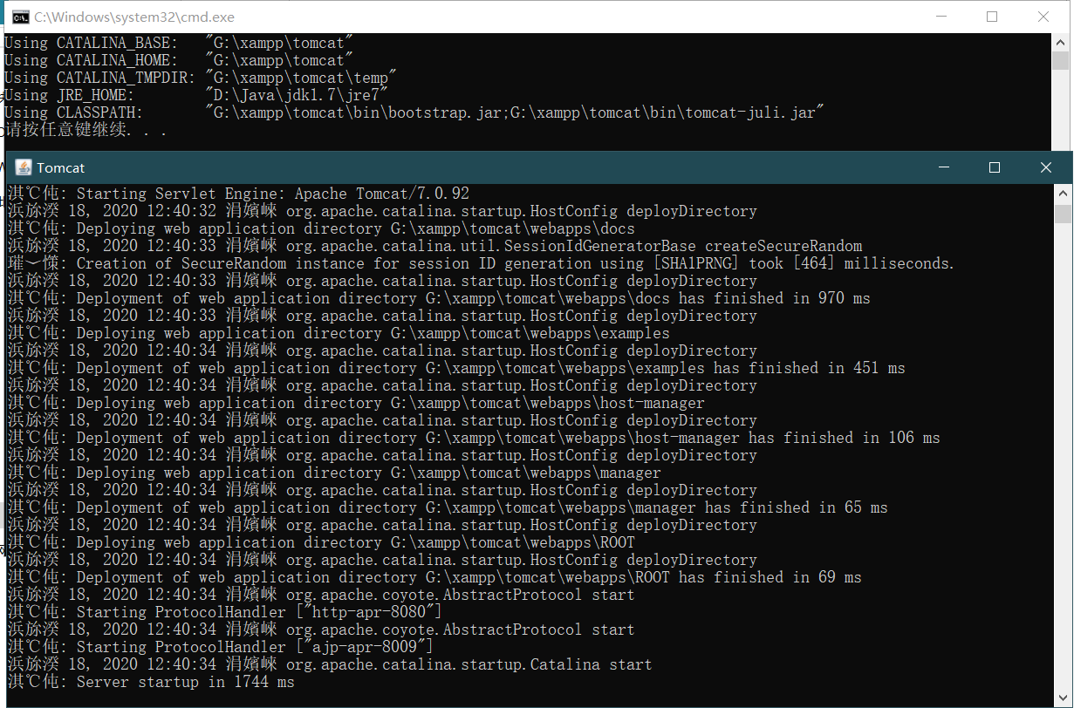1074x708 pixels.
Task: Click the cmd.exe window scrollbar thumb
Action: pos(1060,60)
